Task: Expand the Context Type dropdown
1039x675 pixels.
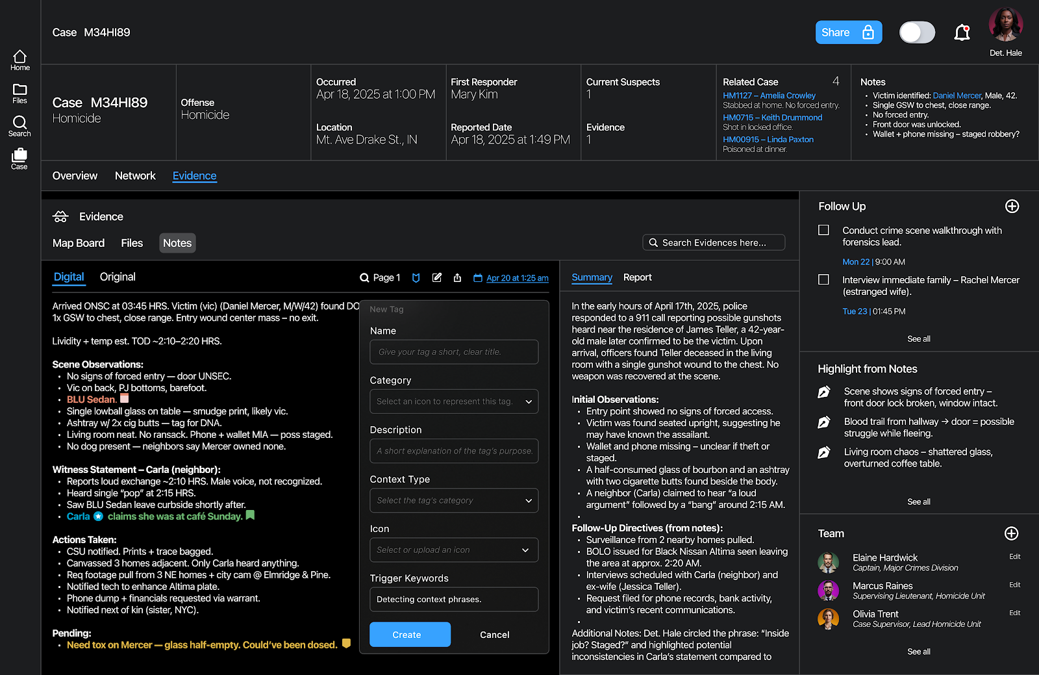Action: (x=454, y=500)
